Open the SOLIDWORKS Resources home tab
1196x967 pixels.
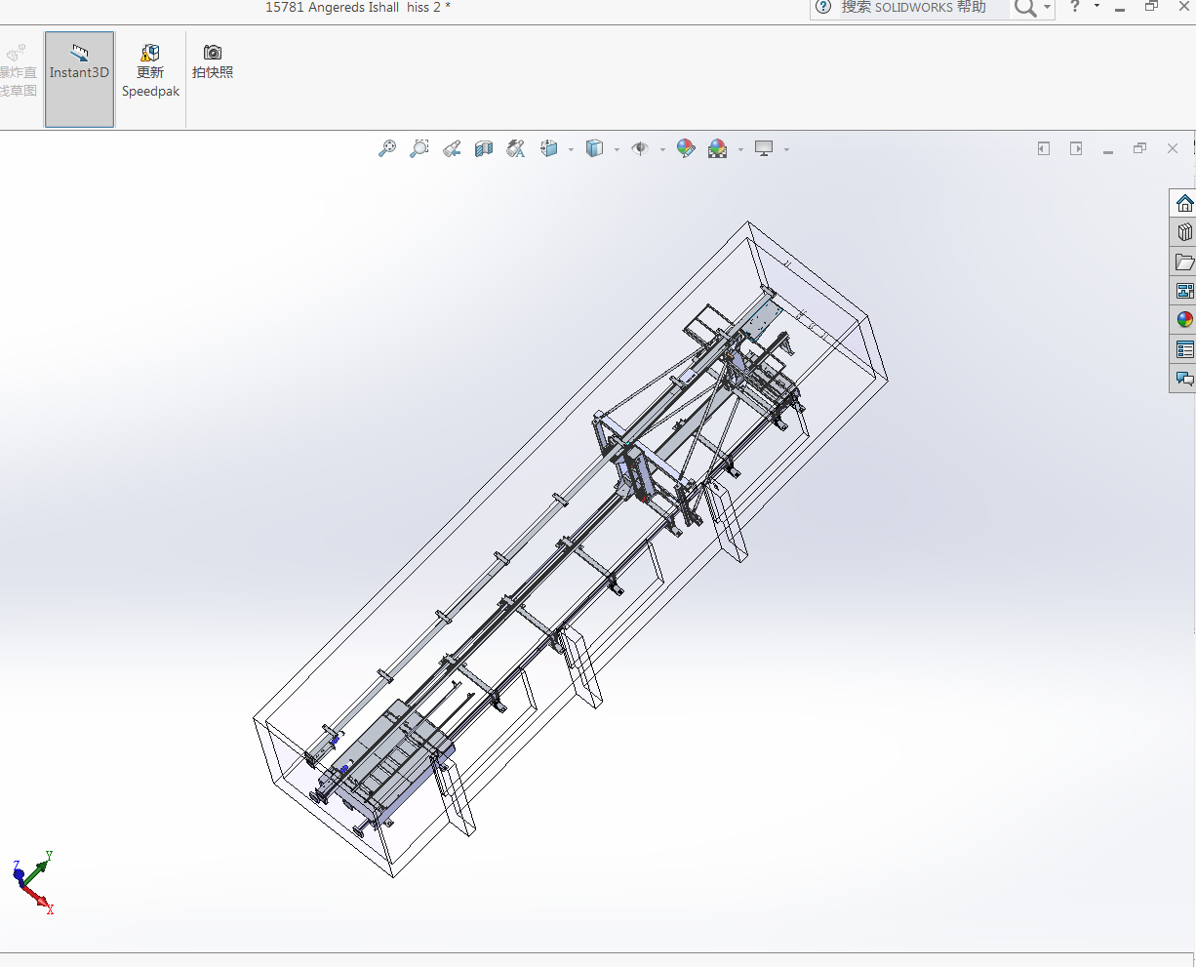(x=1184, y=203)
